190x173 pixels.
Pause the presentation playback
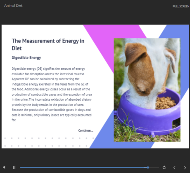click(14, 168)
